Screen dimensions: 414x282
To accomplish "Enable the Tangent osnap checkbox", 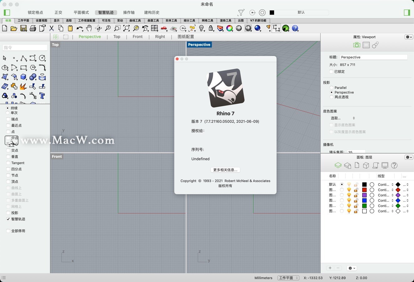I will pos(8,163).
